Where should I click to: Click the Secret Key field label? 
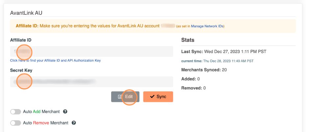pos(21,70)
